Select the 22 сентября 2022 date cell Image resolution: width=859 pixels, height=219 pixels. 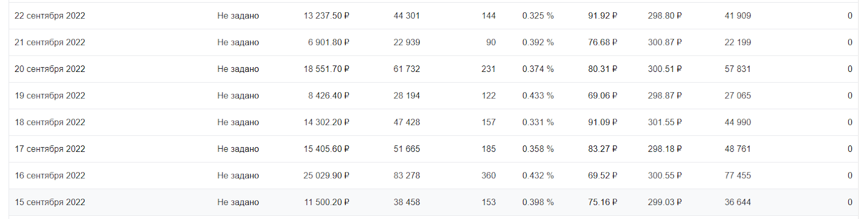50,16
